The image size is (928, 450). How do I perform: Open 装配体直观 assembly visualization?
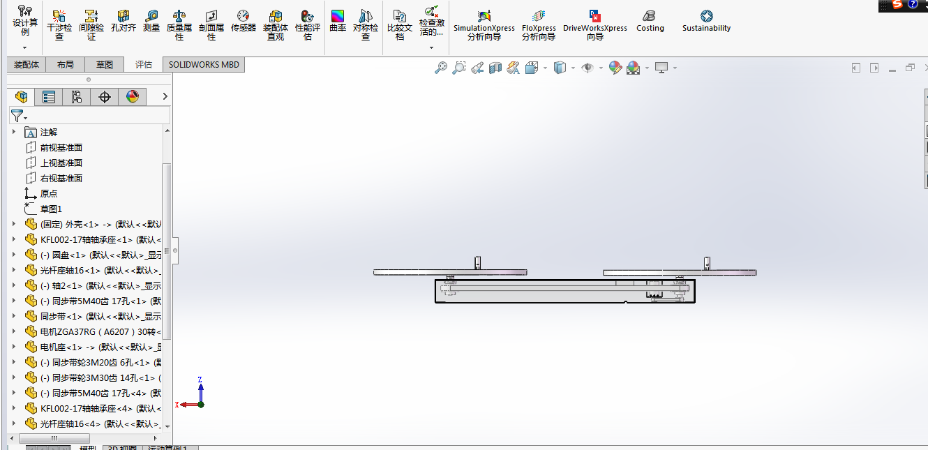click(276, 25)
